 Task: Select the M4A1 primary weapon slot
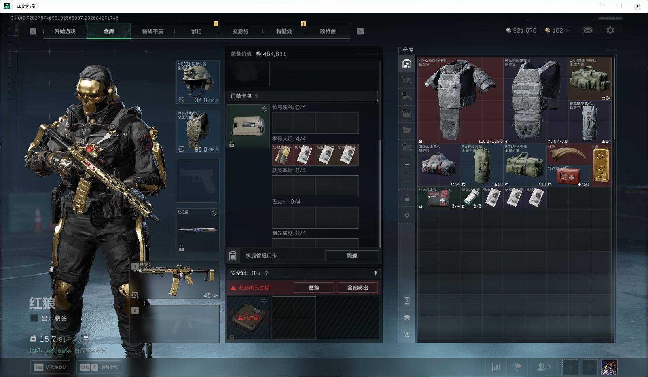pos(175,280)
